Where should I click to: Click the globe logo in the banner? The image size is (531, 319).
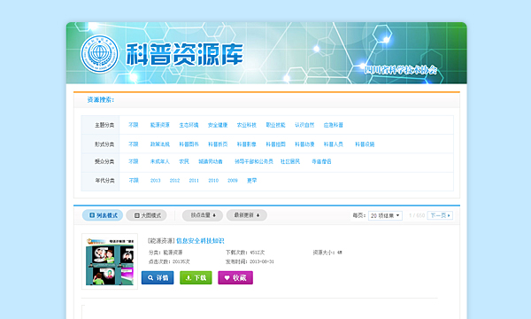99,53
